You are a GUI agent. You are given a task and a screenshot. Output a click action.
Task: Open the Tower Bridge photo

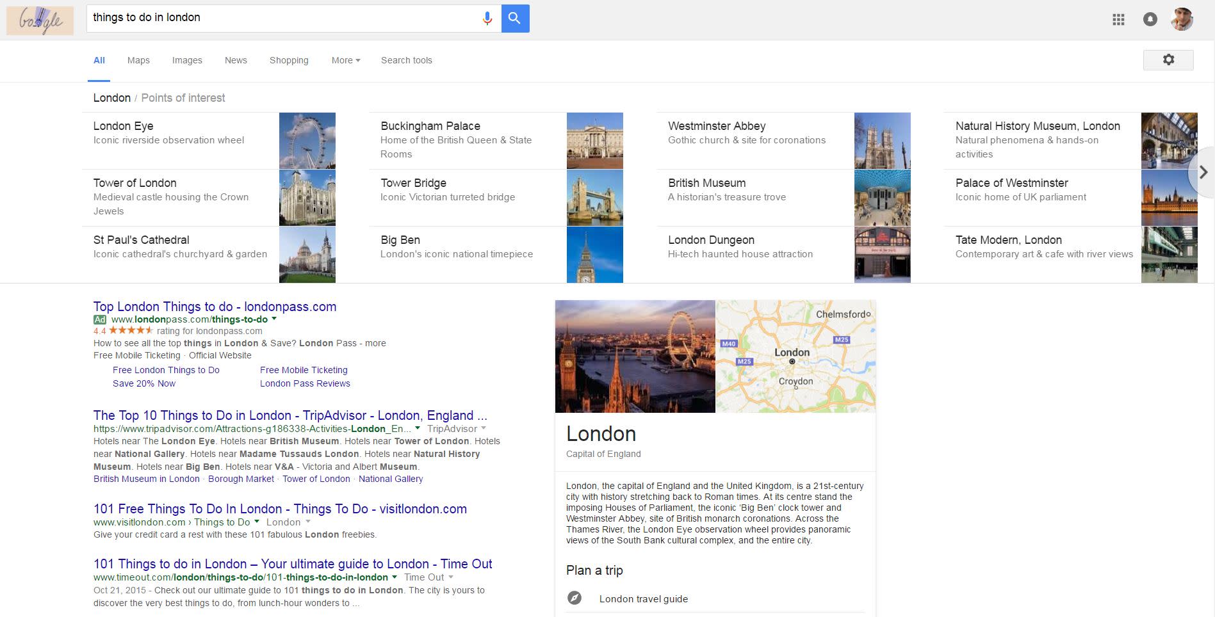(595, 198)
